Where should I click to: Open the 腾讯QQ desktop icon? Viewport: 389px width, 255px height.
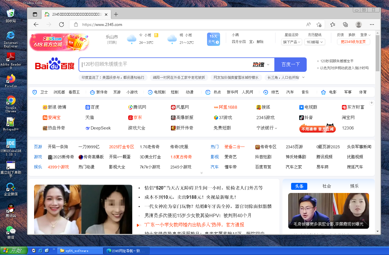(x=11, y=211)
